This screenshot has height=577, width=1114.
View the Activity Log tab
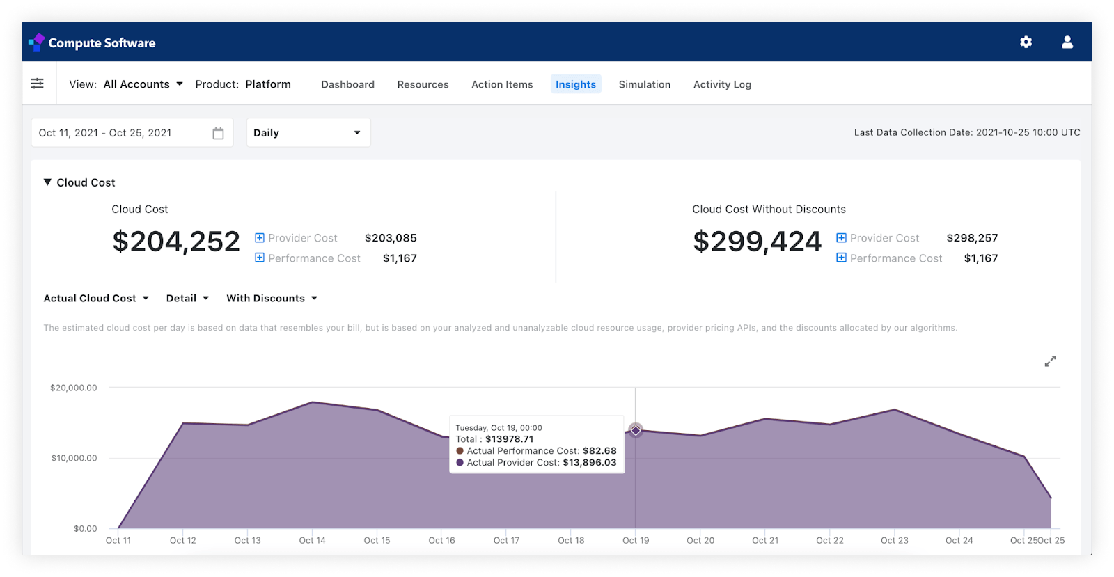722,84
